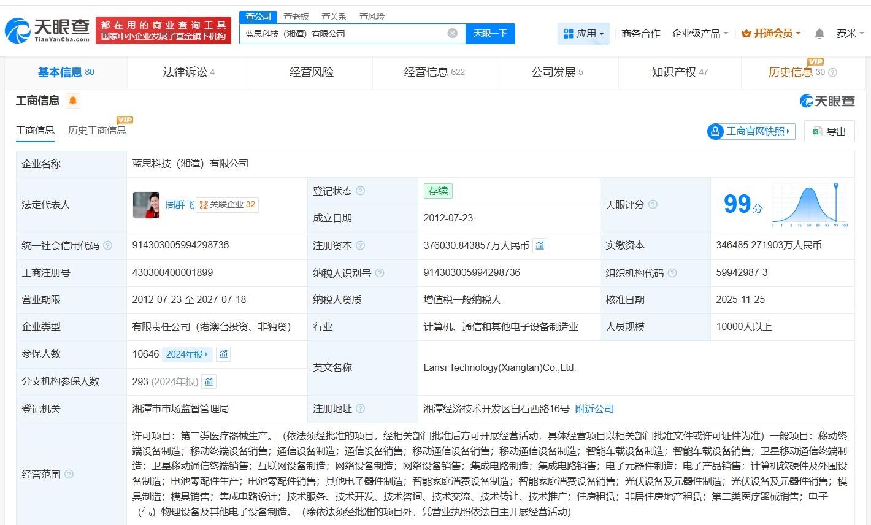Click the chart icon next to 参保人数 10646

tap(223, 354)
